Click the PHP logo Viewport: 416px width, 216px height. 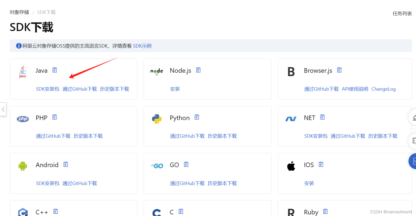click(x=23, y=119)
